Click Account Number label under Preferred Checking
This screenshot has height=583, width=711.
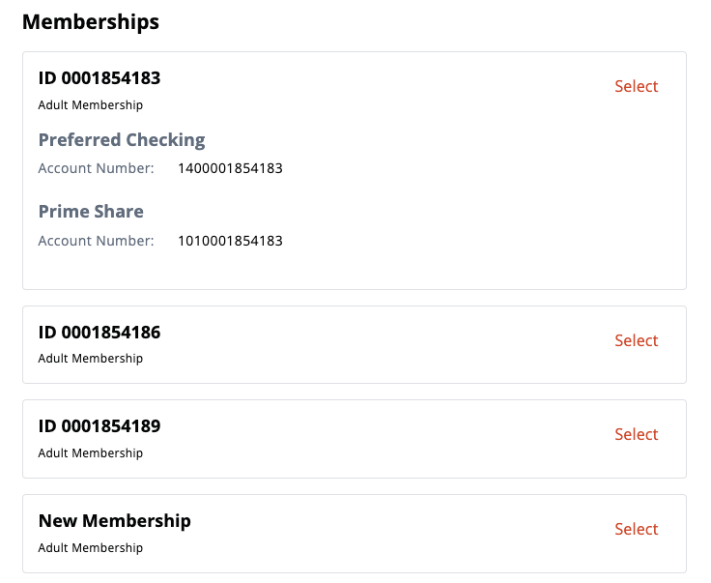point(96,169)
